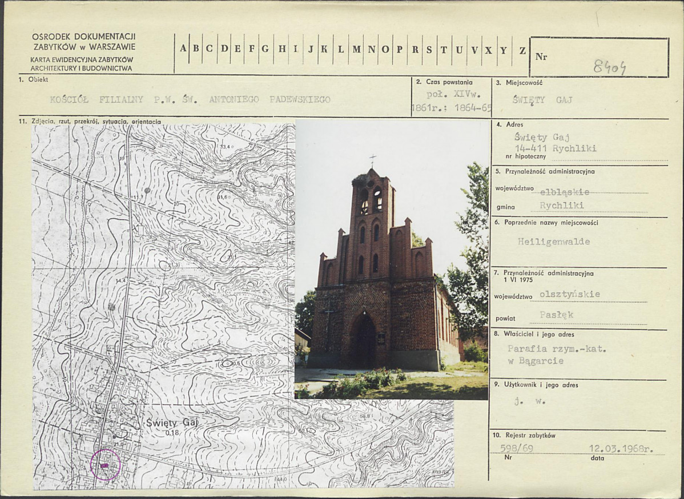Viewport: 684px width, 499px height.
Task: Click the powiat Pasłęk entry
Action: click(556, 315)
